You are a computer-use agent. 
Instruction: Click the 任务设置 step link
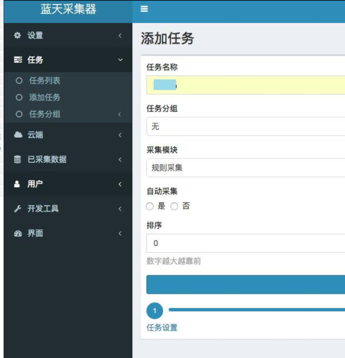click(x=162, y=327)
